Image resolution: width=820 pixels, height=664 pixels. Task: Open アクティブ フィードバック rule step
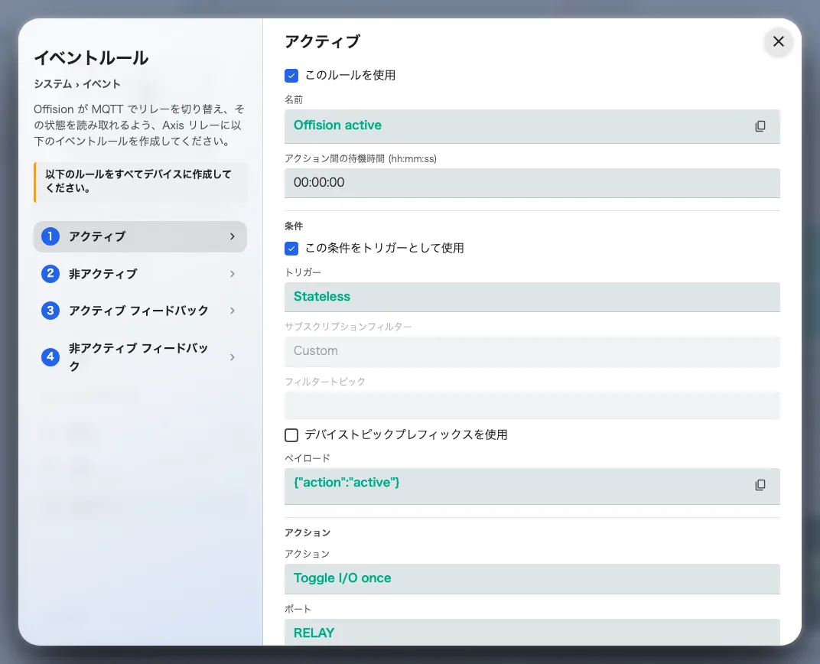140,311
